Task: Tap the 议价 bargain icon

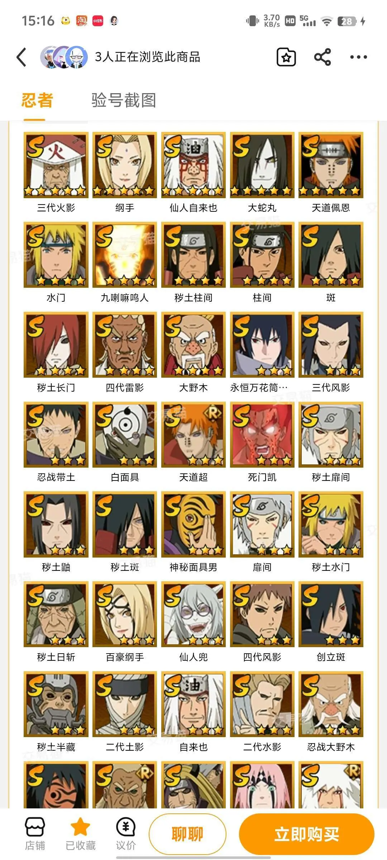Action: click(x=126, y=833)
